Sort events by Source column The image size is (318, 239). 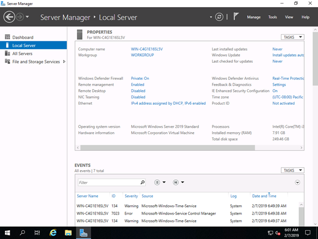click(x=147, y=196)
